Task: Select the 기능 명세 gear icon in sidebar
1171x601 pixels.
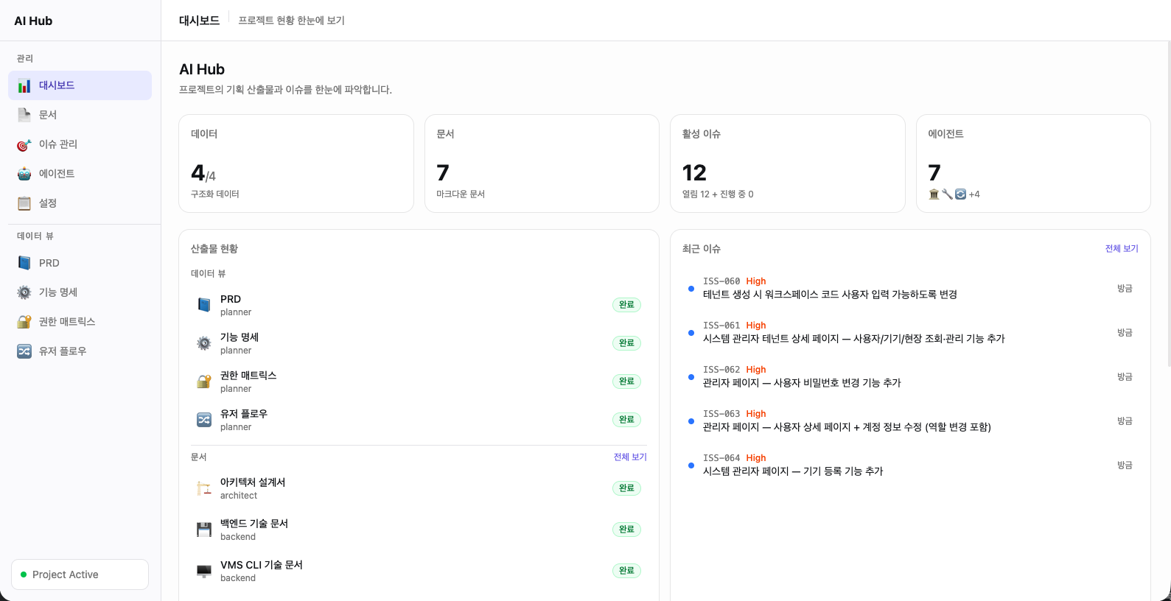Action: tap(24, 292)
